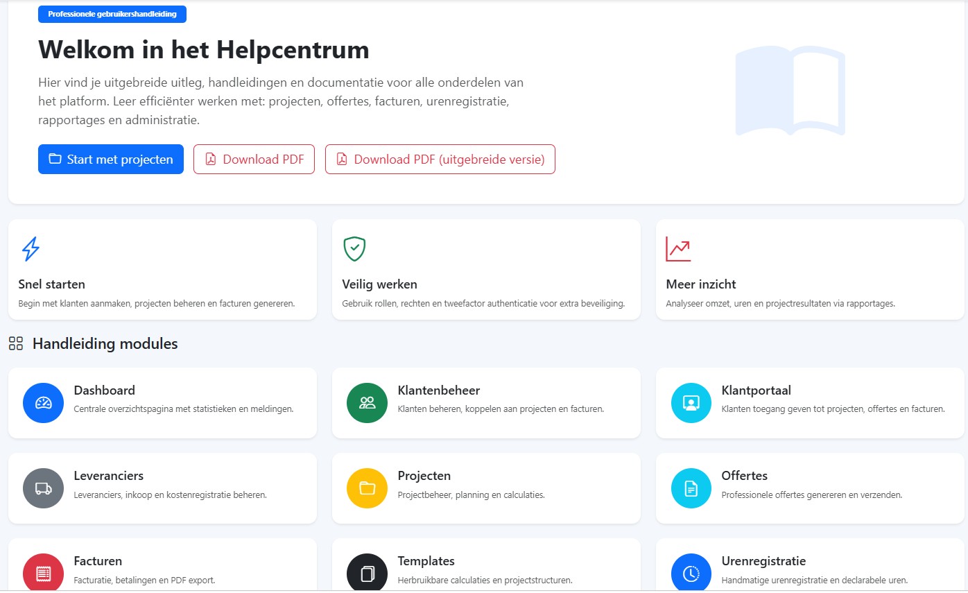The width and height of the screenshot is (968, 593).
Task: Open the Templates module title
Action: (x=426, y=561)
